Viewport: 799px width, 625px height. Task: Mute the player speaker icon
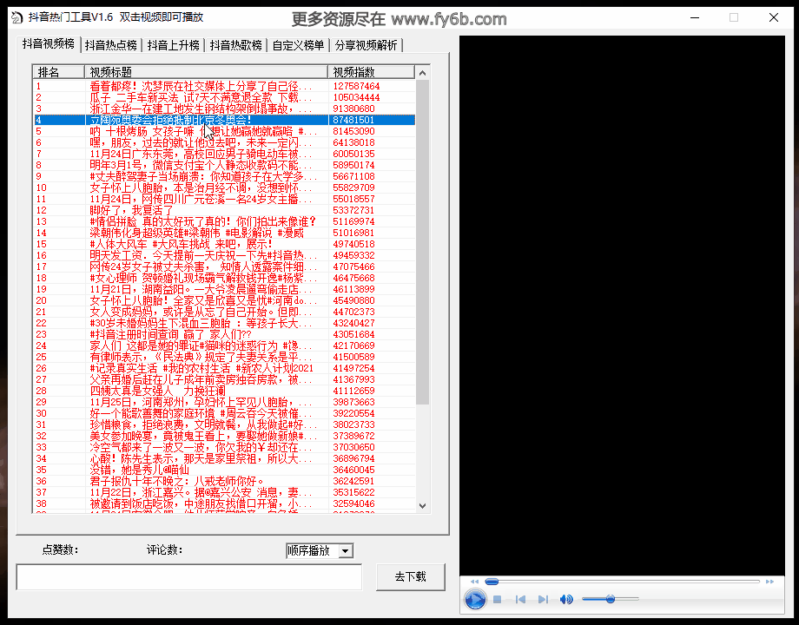coord(566,600)
